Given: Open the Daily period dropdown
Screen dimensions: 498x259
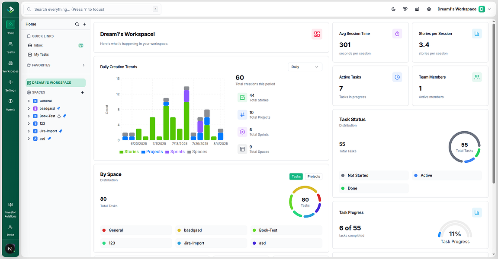Looking at the screenshot, I should coord(305,67).
